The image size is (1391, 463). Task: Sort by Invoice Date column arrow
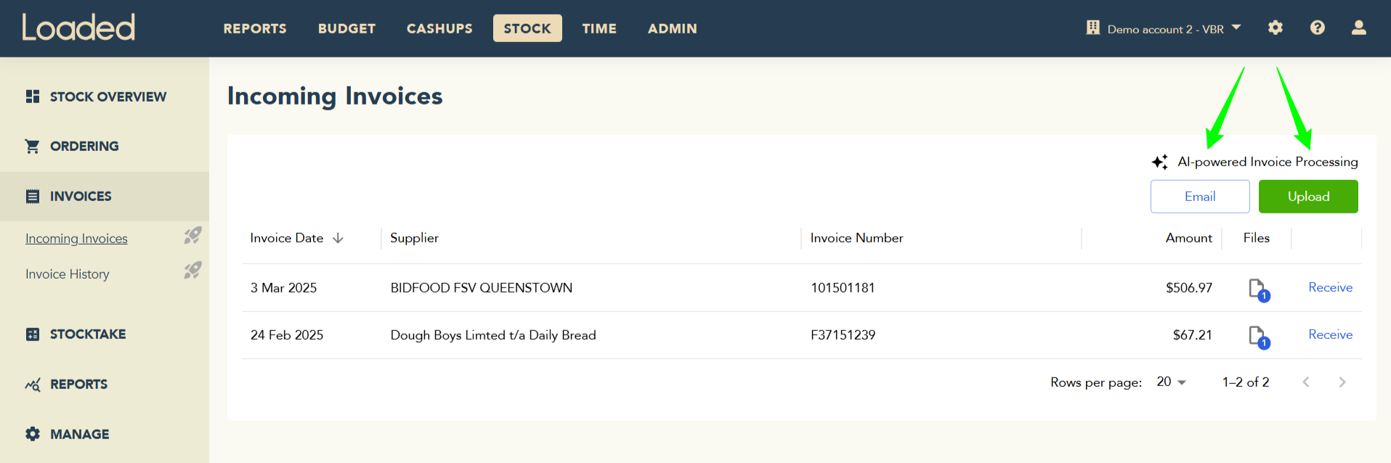tap(338, 238)
